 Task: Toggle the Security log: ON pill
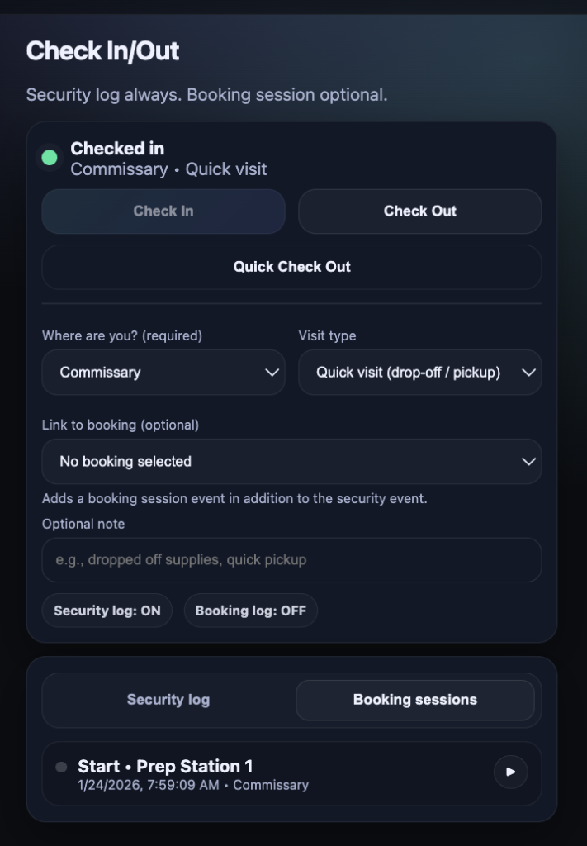tap(107, 611)
